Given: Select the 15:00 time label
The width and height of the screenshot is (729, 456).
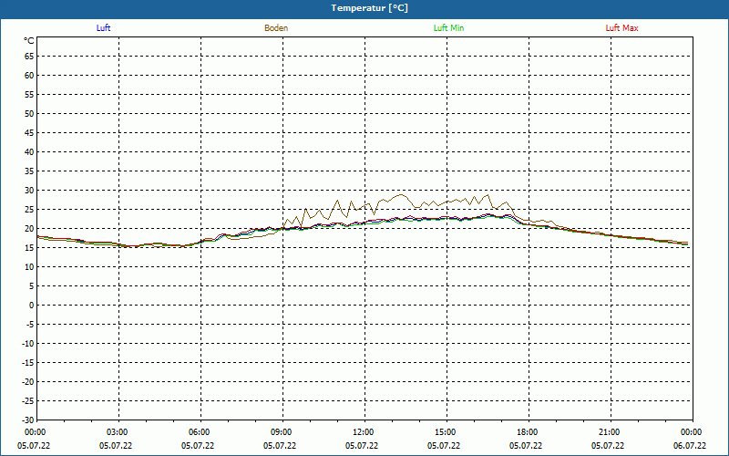Looking at the screenshot, I should [446, 432].
